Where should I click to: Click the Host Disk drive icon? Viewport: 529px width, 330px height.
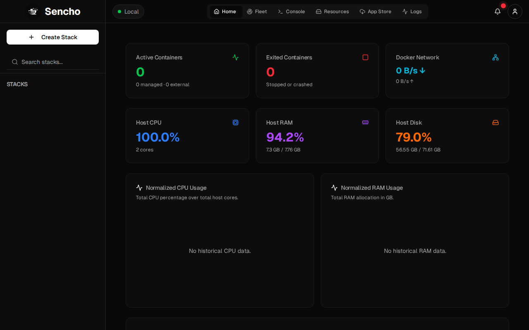pos(496,123)
